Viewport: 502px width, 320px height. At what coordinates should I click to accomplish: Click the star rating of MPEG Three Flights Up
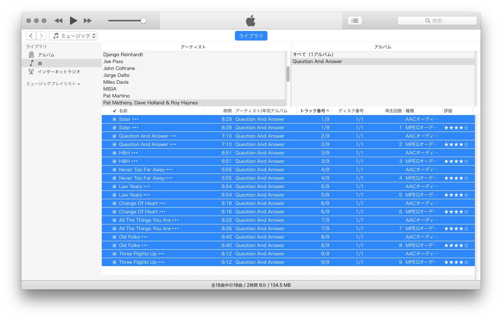(x=456, y=262)
